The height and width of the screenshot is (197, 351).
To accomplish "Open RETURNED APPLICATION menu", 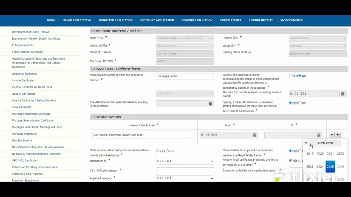I will (x=157, y=20).
